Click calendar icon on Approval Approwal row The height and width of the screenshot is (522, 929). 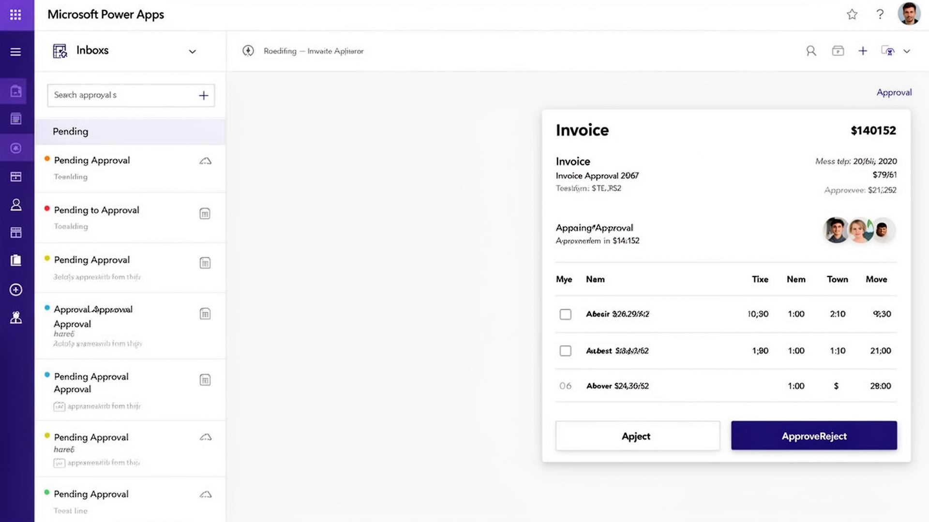205,314
